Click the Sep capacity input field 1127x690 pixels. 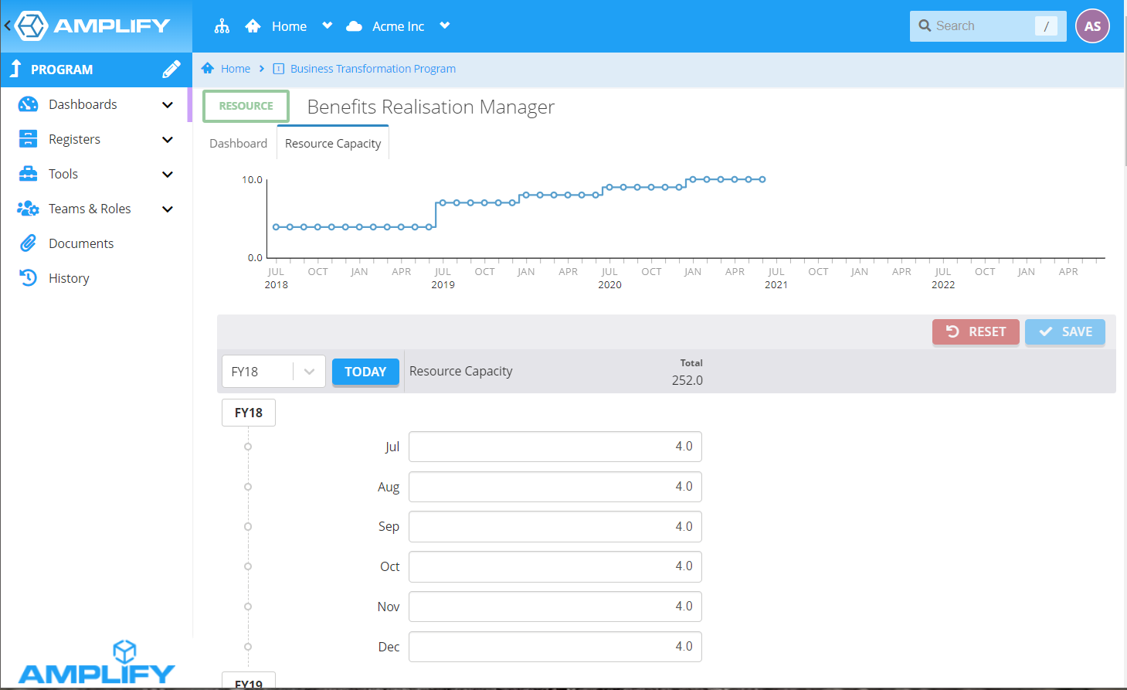pos(555,526)
